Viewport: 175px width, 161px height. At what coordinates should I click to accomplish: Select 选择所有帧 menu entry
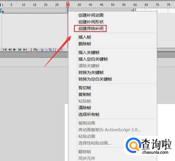pyautogui.click(x=89, y=114)
